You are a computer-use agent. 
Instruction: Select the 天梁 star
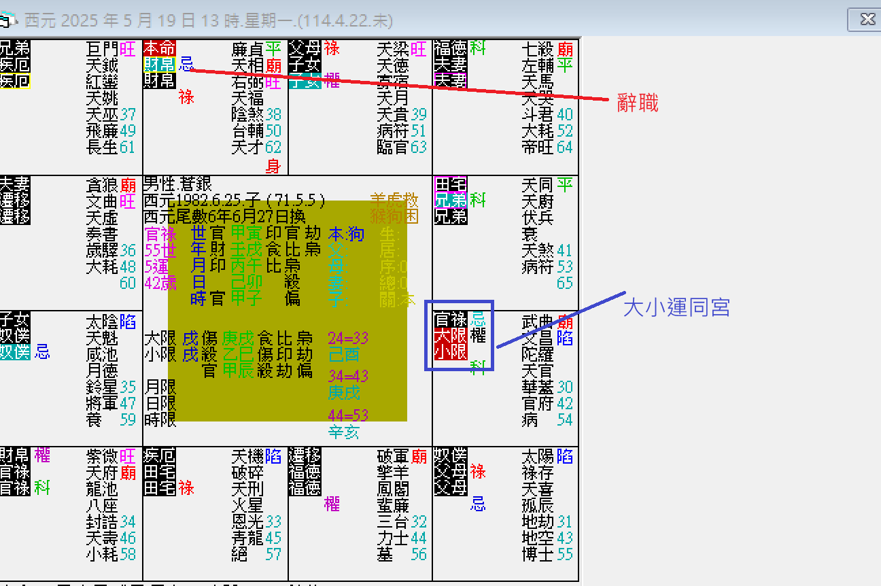click(393, 50)
